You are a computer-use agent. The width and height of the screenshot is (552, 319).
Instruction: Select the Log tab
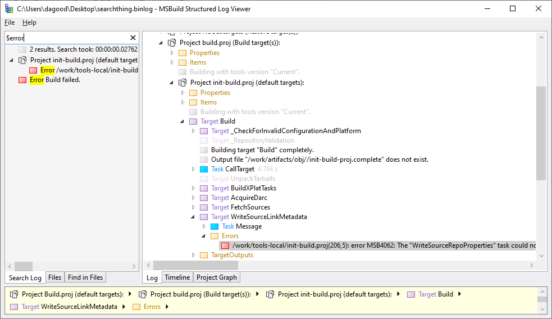coord(152,277)
